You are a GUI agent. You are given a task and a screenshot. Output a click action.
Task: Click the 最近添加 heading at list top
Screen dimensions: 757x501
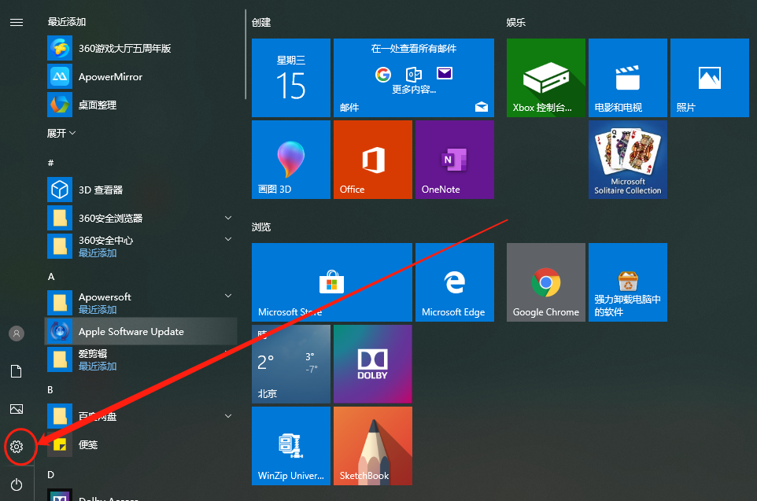[x=67, y=22]
